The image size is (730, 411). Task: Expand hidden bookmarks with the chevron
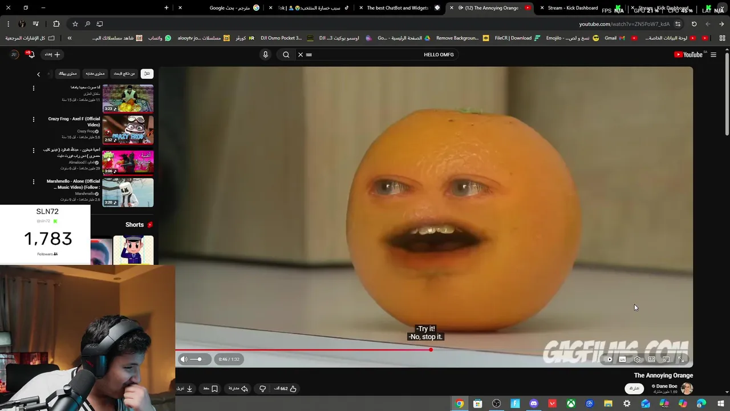point(70,38)
